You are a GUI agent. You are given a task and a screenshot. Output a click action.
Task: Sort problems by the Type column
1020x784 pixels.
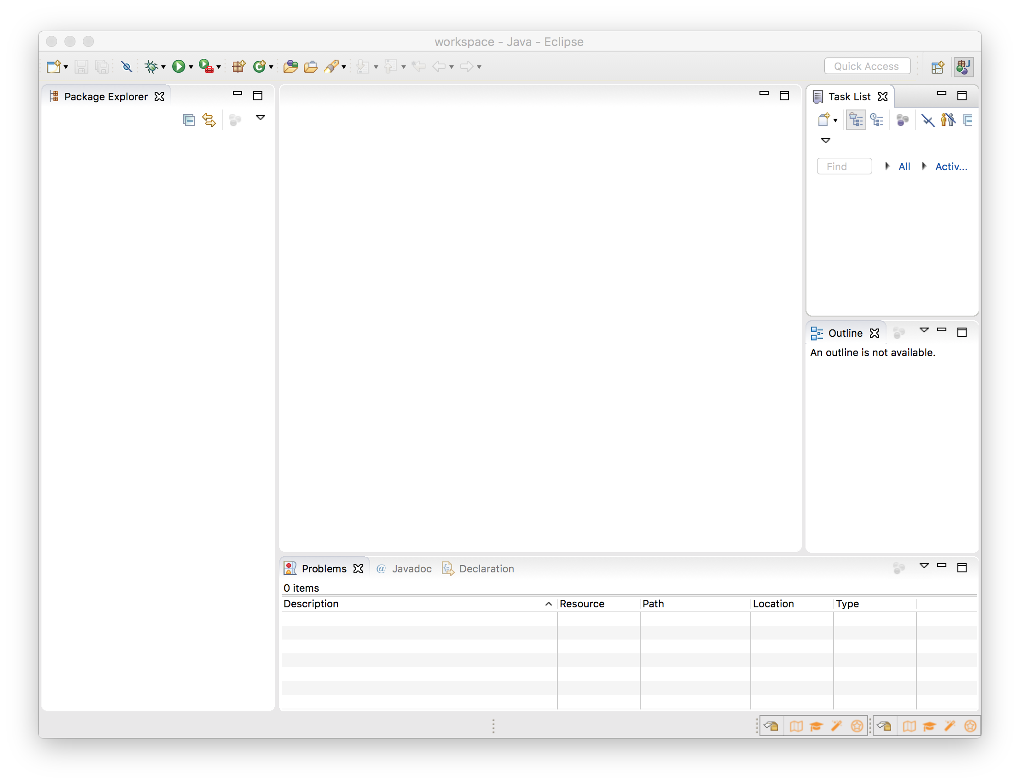click(x=875, y=603)
